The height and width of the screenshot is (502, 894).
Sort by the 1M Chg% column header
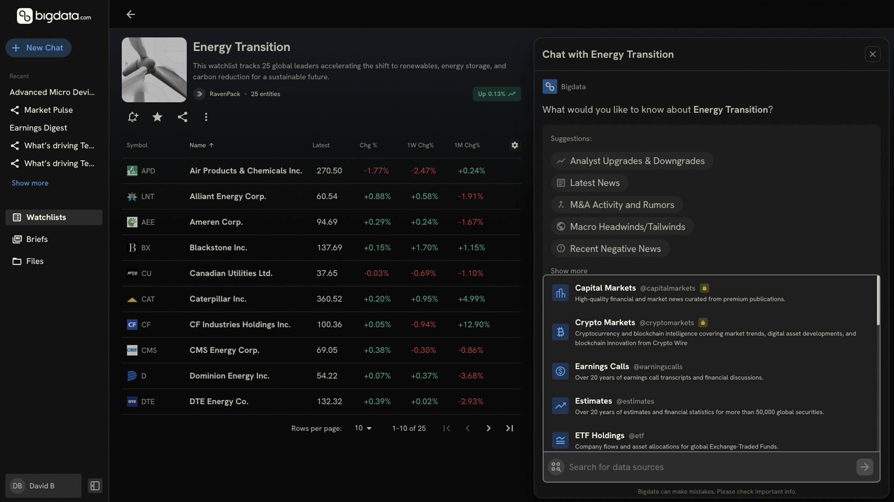[467, 145]
